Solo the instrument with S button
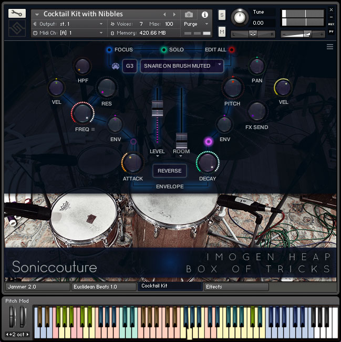Image resolution: width=341 pixels, height=342 pixels. click(x=222, y=15)
